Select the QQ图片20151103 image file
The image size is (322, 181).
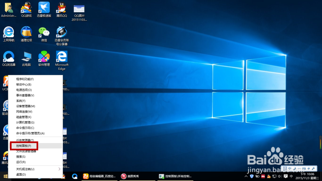tap(79, 12)
